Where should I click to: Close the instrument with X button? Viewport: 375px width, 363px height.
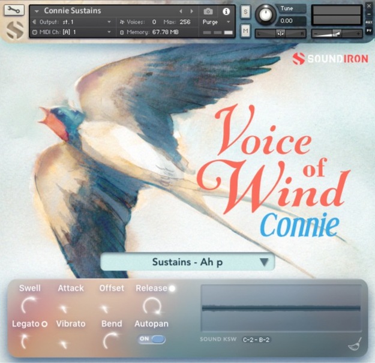pyautogui.click(x=369, y=6)
